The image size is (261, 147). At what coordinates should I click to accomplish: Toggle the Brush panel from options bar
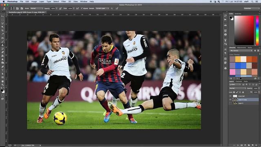point(17,8)
